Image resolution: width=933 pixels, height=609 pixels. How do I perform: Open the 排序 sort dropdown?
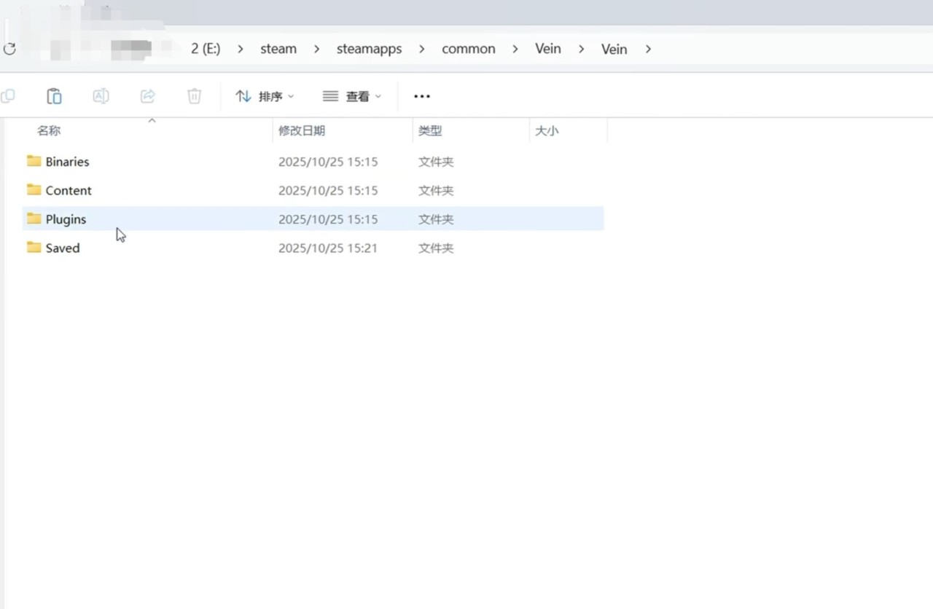point(265,96)
